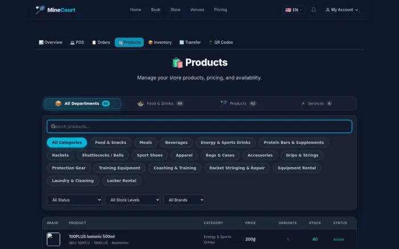Screen dimensions: 399x249
Task: Open Book in top navigation
Action: point(156,10)
